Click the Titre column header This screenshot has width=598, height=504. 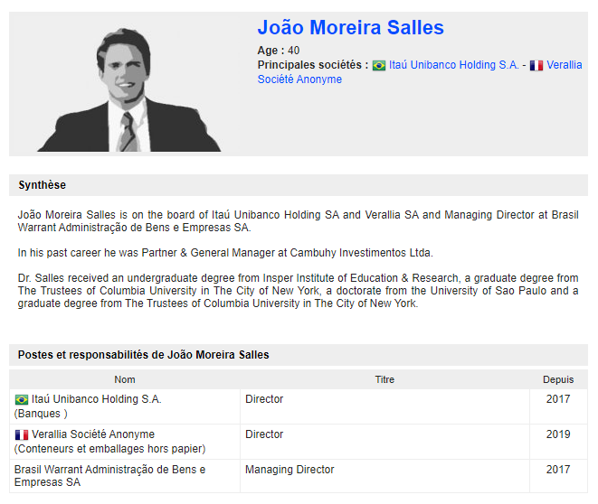click(384, 380)
